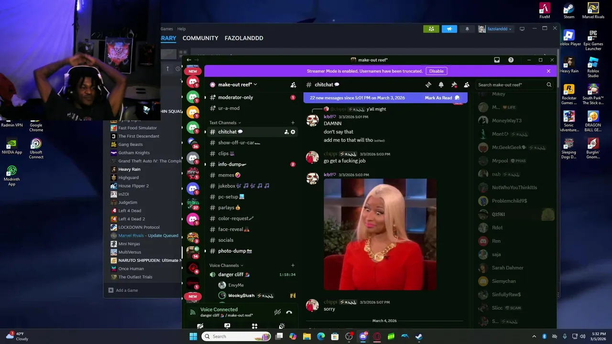The height and width of the screenshot is (344, 612).
Task: Show hidden system tray icons chevron
Action: [x=534, y=336]
